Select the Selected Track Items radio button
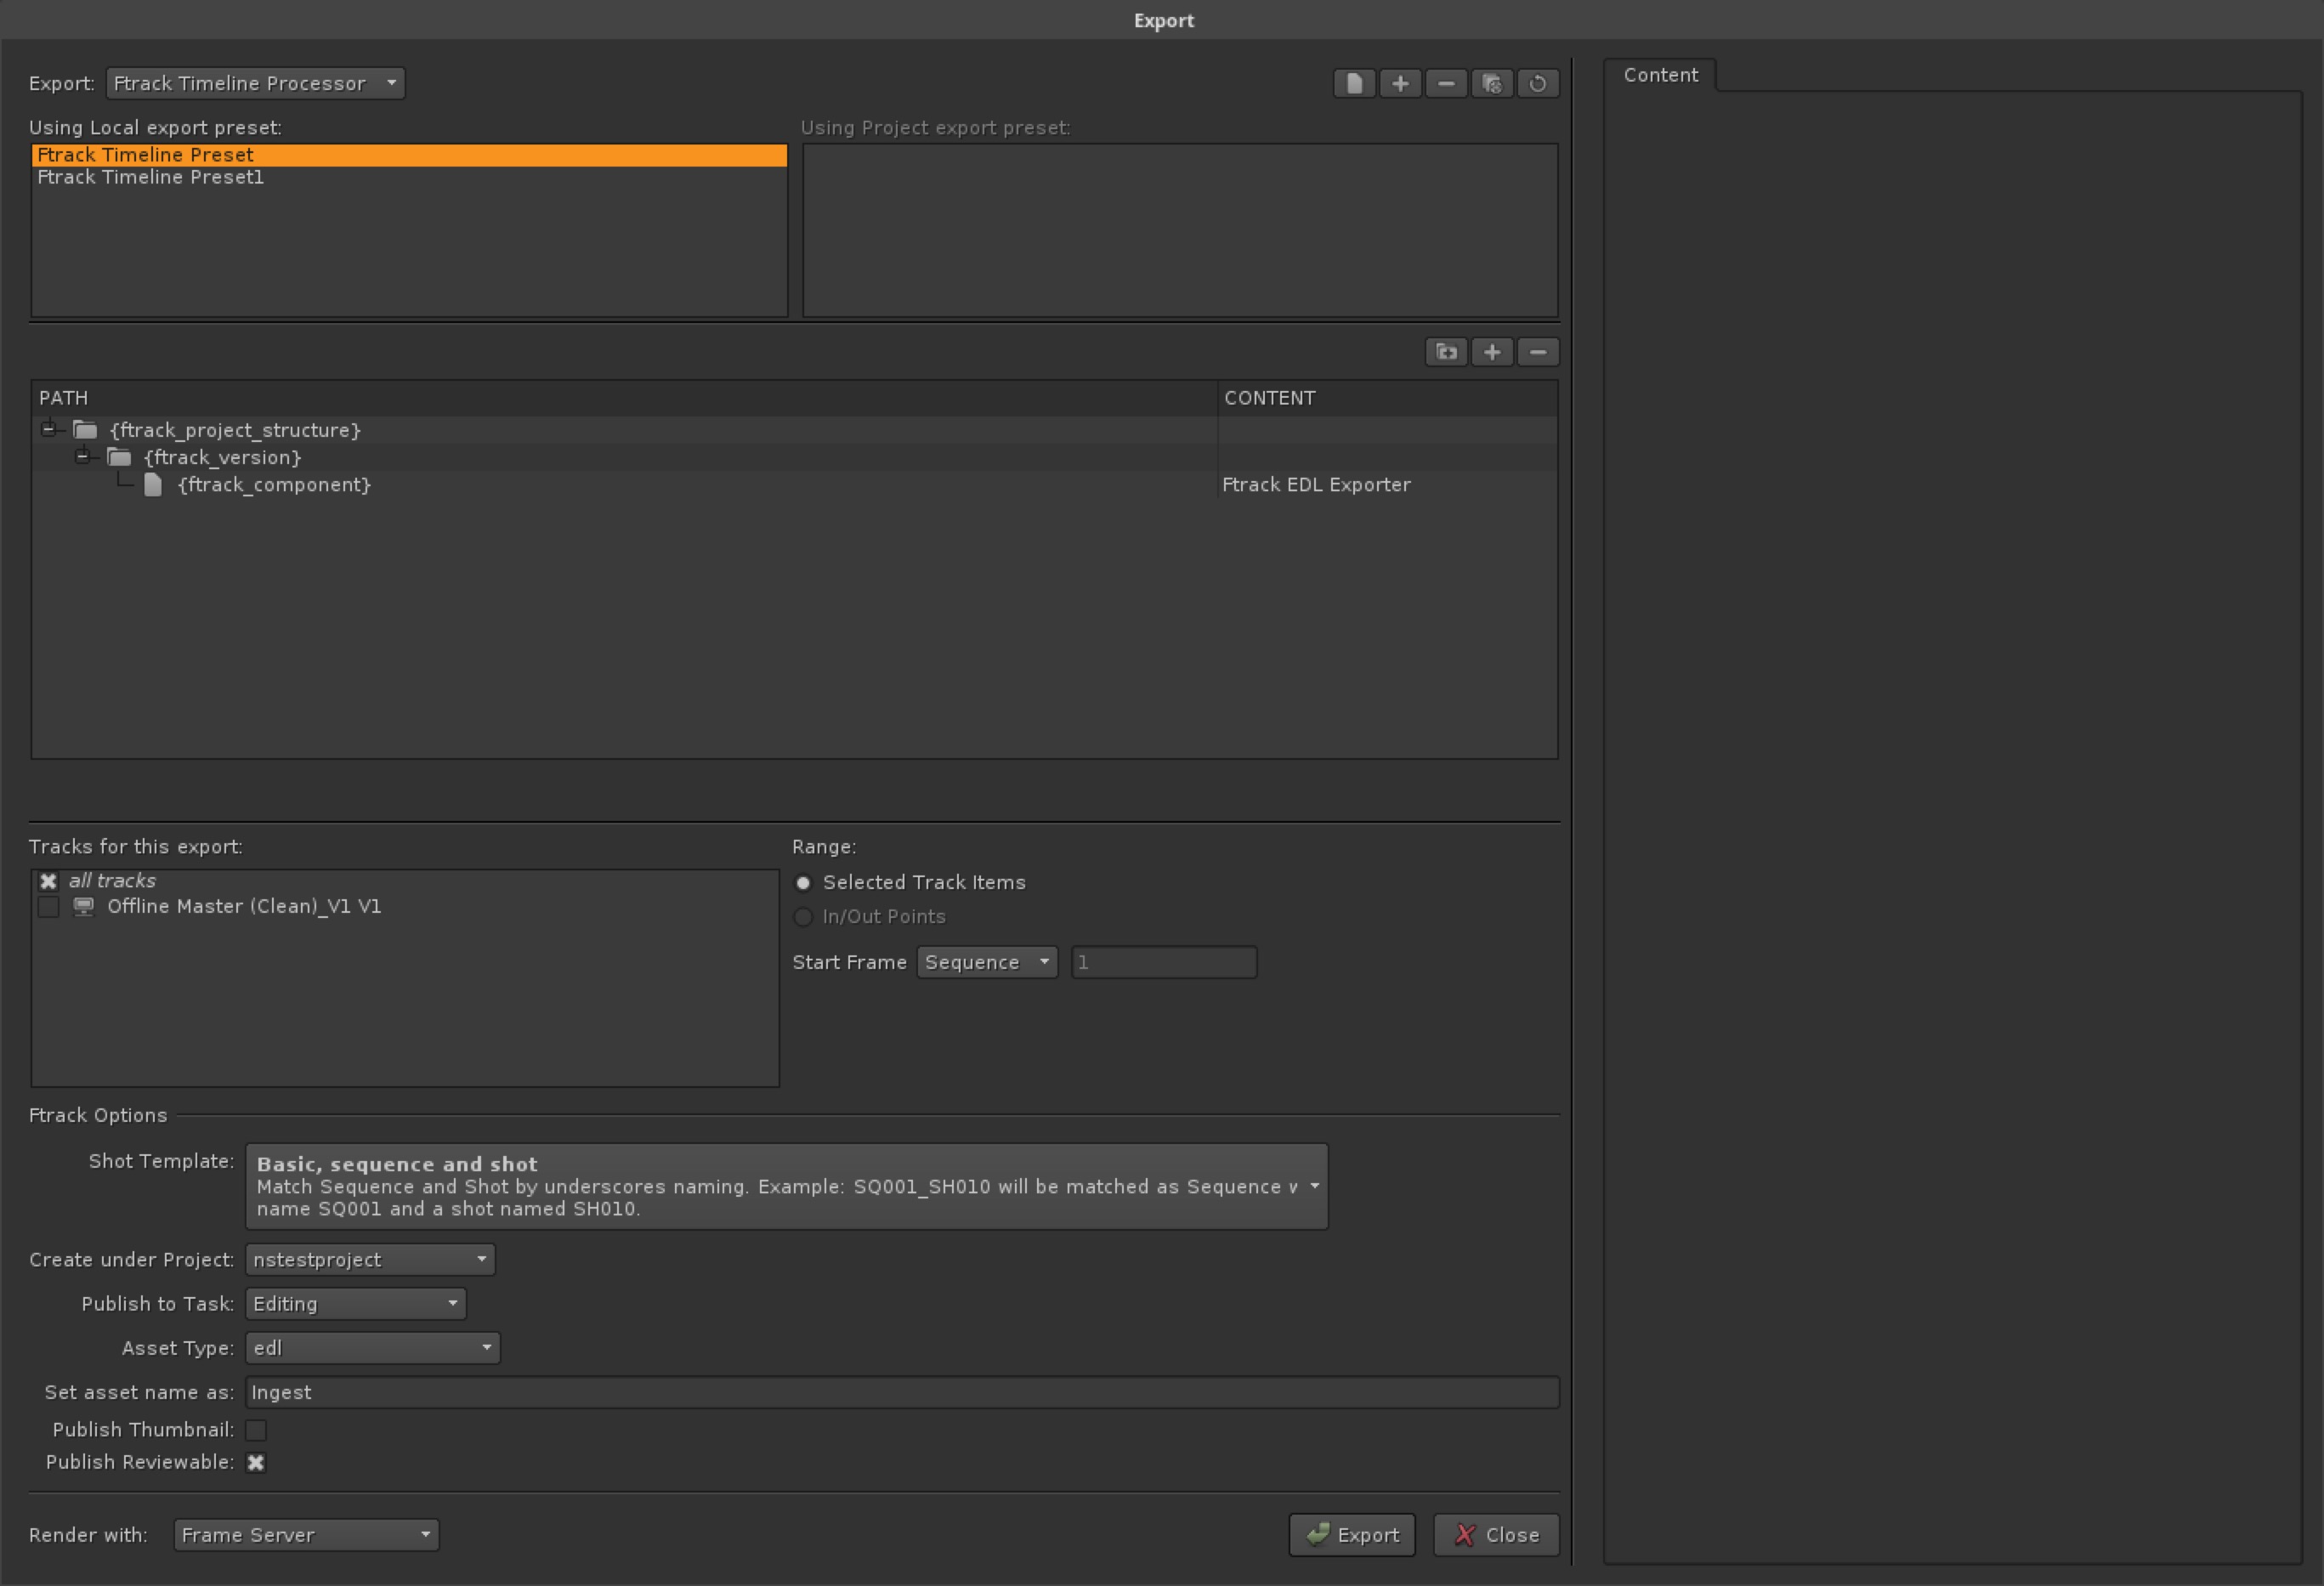Image resolution: width=2324 pixels, height=1586 pixels. (x=803, y=883)
